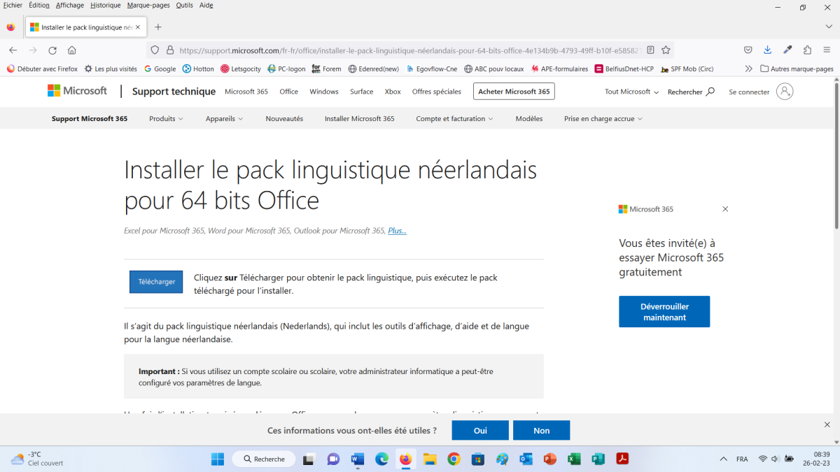Image resolution: width=840 pixels, height=472 pixels.
Task: Open the Marque-pages menu
Action: pyautogui.click(x=148, y=5)
